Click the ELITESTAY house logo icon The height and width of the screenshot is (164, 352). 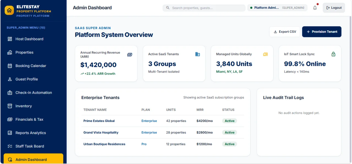(x=9, y=10)
